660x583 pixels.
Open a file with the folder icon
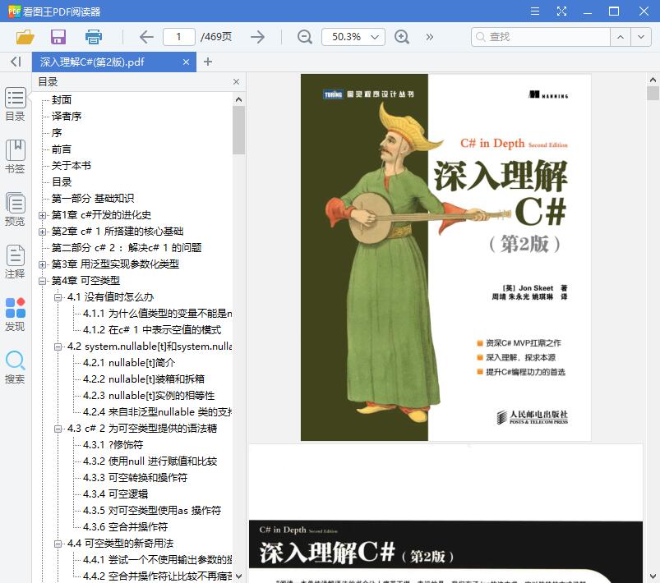(x=25, y=37)
